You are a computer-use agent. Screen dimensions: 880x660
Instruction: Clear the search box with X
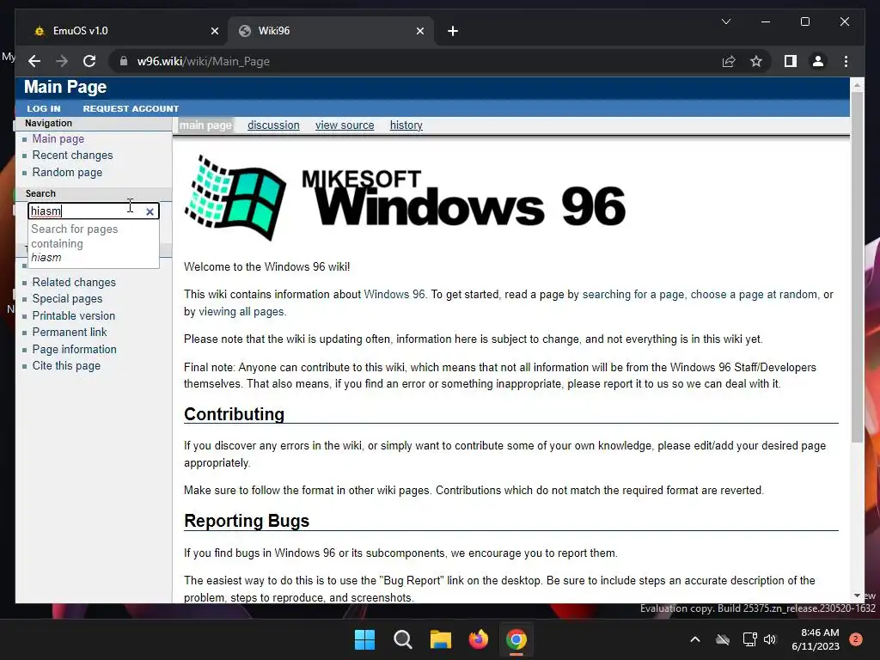(150, 211)
